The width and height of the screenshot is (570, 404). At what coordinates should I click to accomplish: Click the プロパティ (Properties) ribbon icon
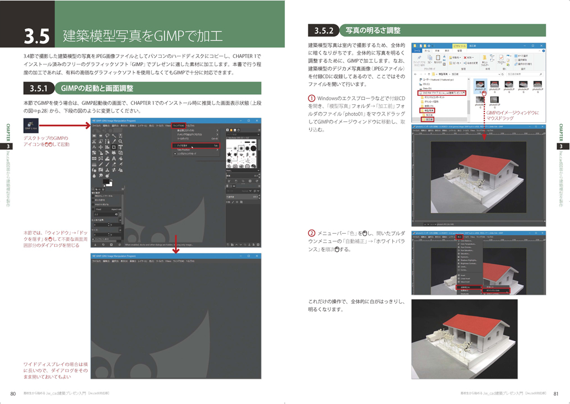[501, 60]
